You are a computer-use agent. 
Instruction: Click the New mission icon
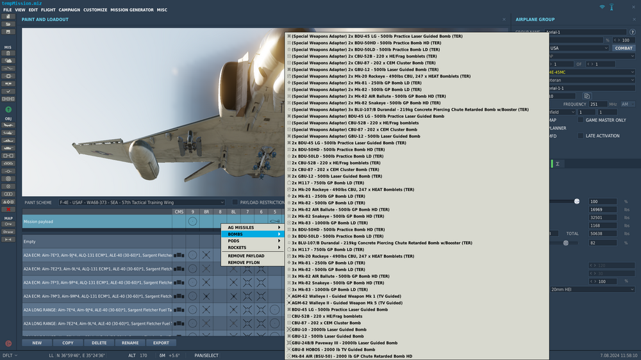point(8,17)
